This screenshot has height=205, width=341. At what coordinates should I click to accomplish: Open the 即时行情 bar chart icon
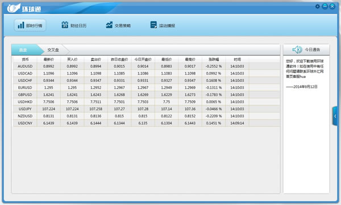(x=21, y=25)
